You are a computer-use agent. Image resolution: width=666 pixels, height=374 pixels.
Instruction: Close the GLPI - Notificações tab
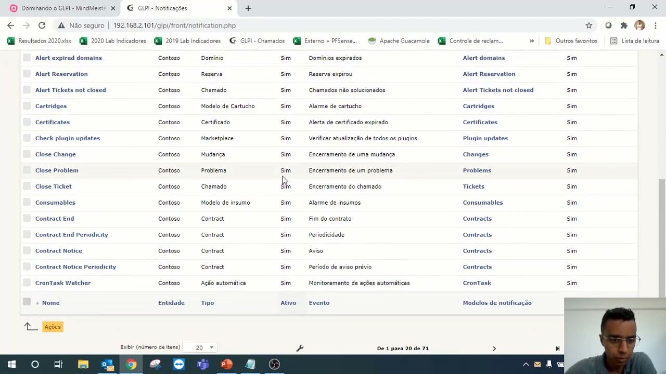click(229, 8)
